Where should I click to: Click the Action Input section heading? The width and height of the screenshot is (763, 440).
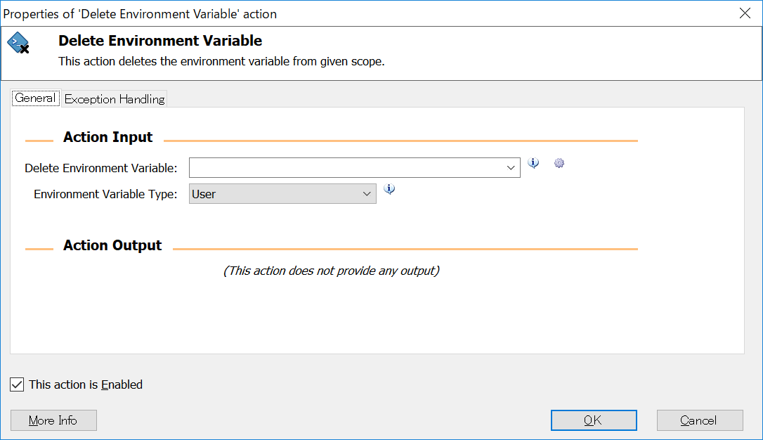click(107, 137)
